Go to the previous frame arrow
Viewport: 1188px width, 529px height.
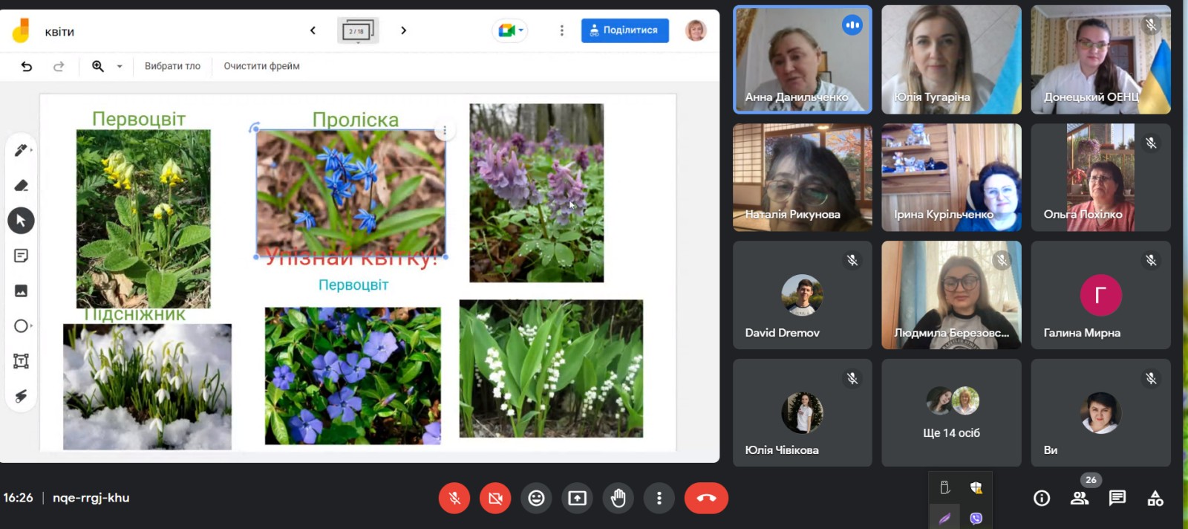(313, 30)
